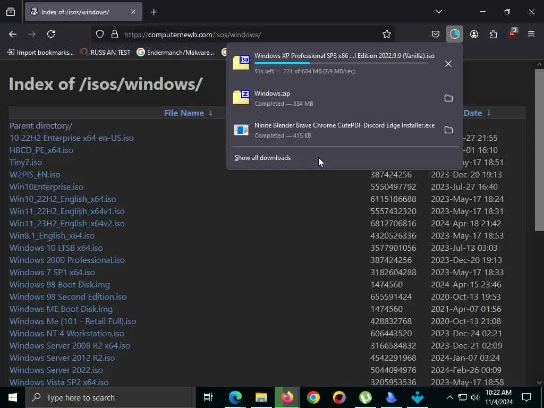Show Windows.zip in its folder
The width and height of the screenshot is (544, 408).
[x=448, y=98]
